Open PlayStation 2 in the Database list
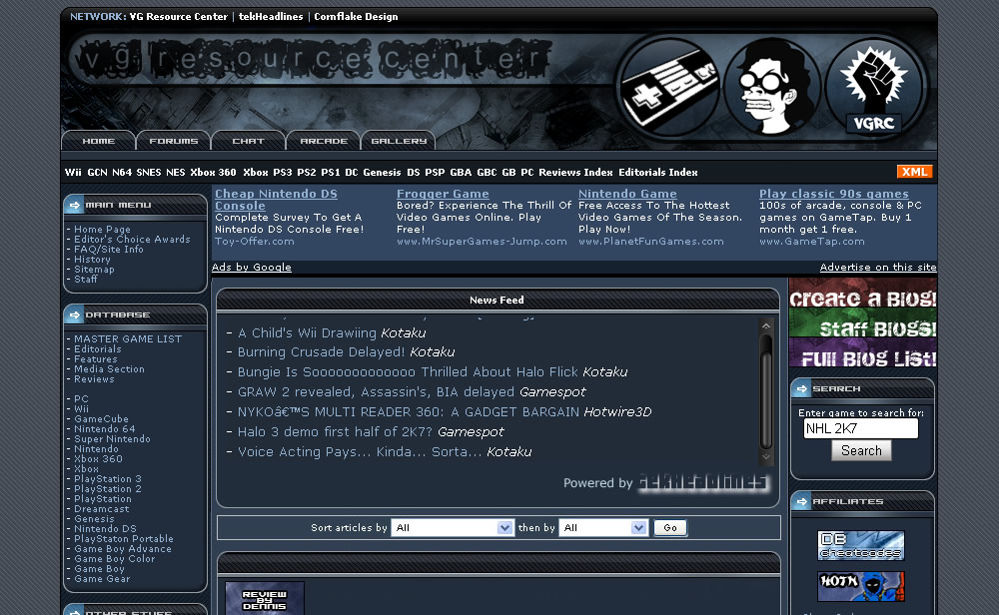Image resolution: width=999 pixels, height=615 pixels. click(108, 489)
